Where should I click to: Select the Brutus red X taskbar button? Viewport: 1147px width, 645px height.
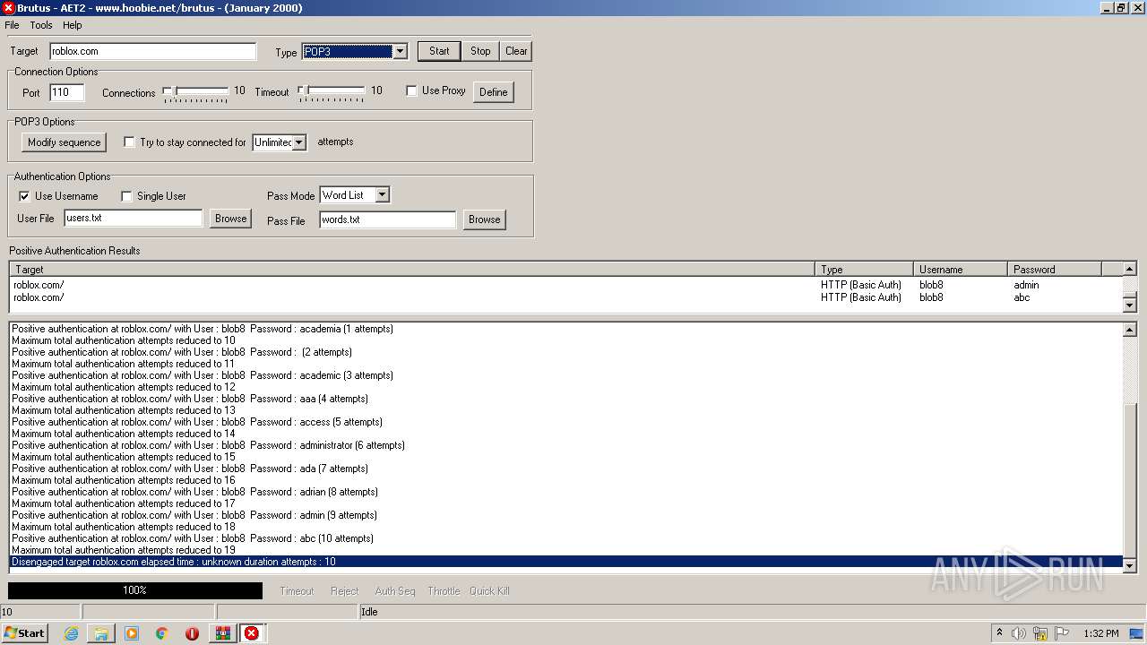click(252, 633)
